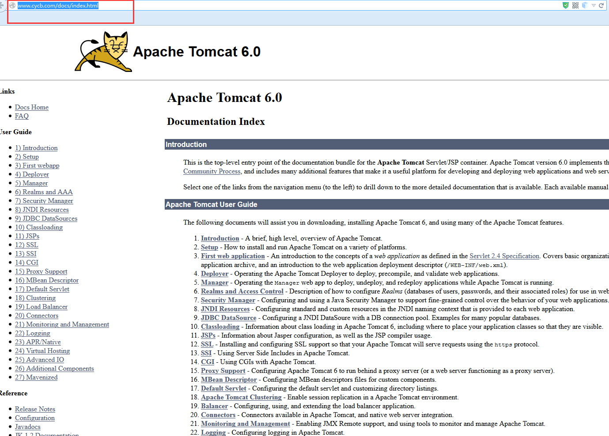Open sidebar link 17) Default Servlet
The height and width of the screenshot is (436, 609).
click(42, 289)
